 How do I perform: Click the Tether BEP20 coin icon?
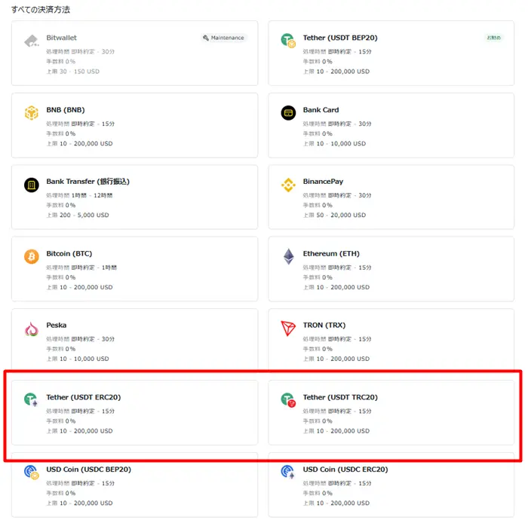click(x=288, y=41)
